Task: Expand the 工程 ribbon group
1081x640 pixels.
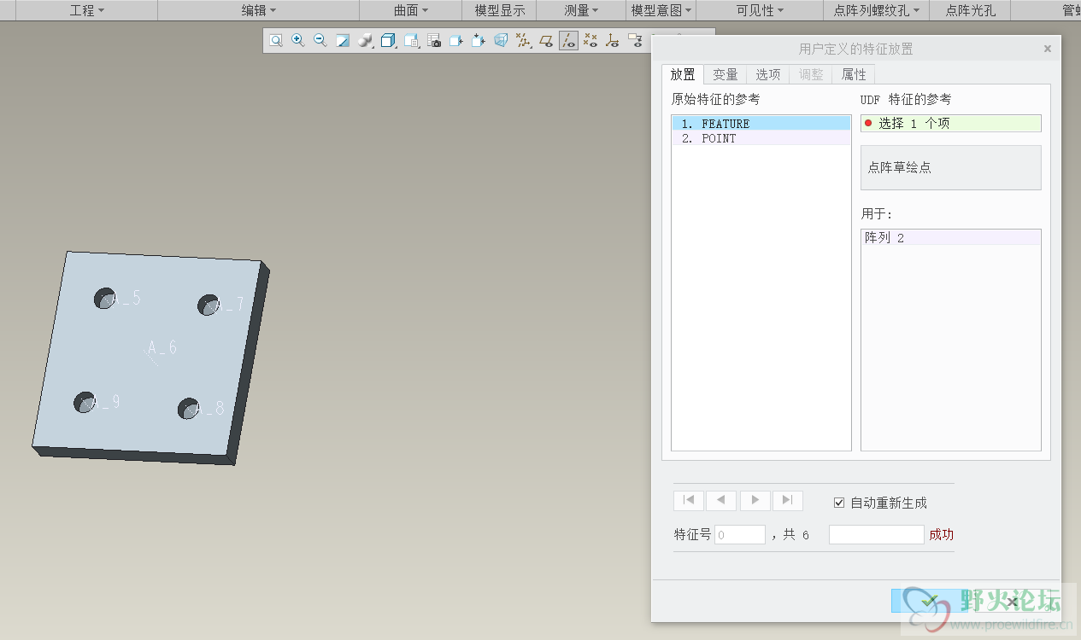Action: [87, 10]
